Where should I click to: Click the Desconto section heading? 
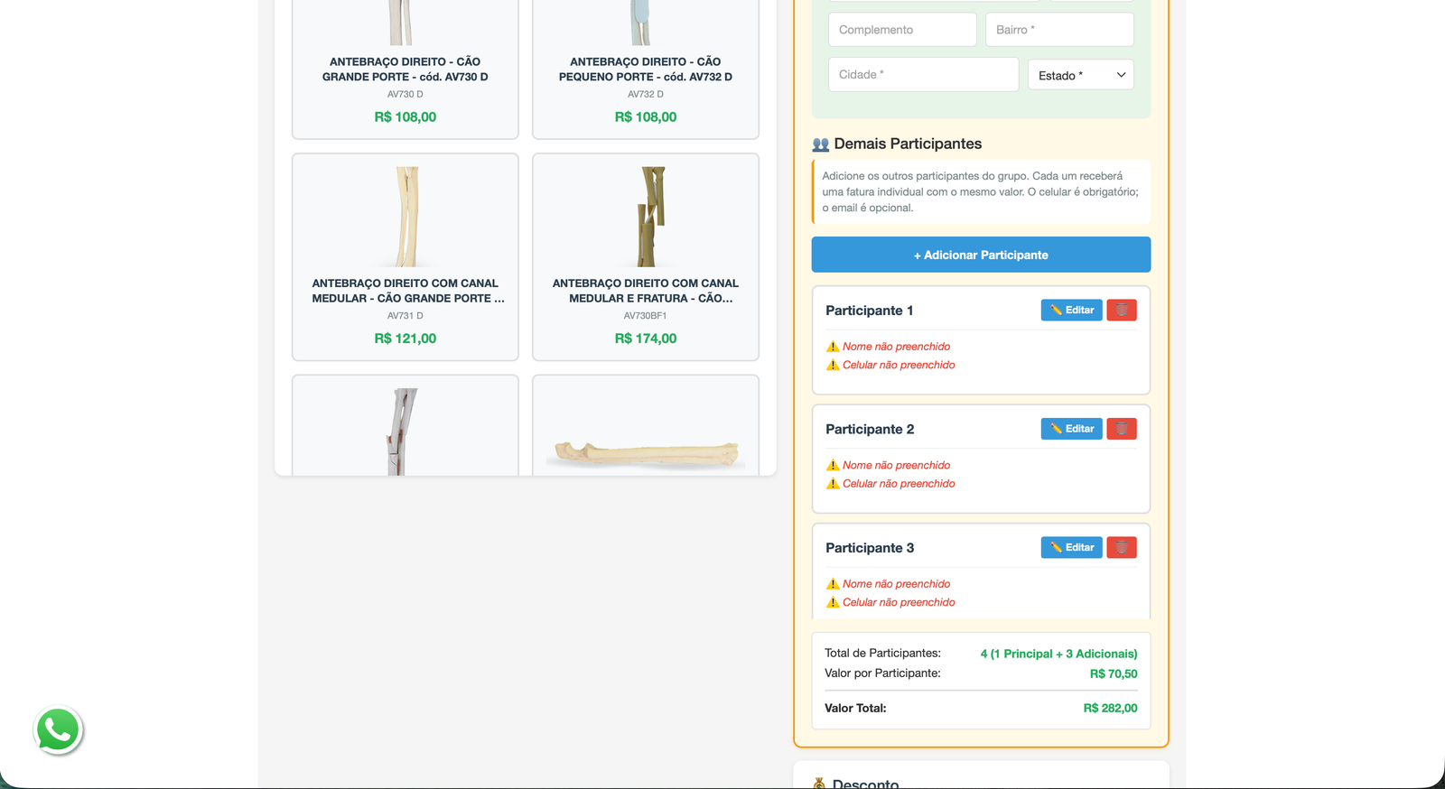pos(855,783)
